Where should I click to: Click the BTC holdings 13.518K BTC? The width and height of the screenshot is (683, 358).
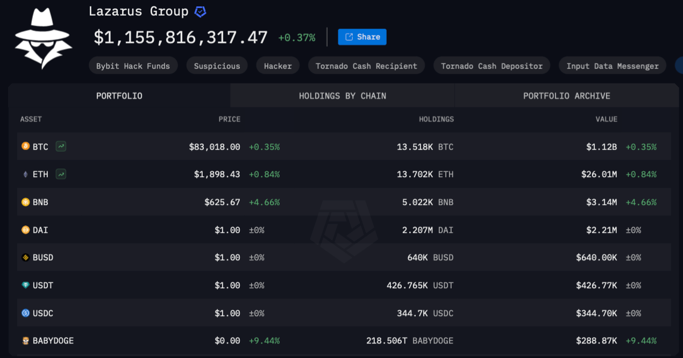point(425,147)
